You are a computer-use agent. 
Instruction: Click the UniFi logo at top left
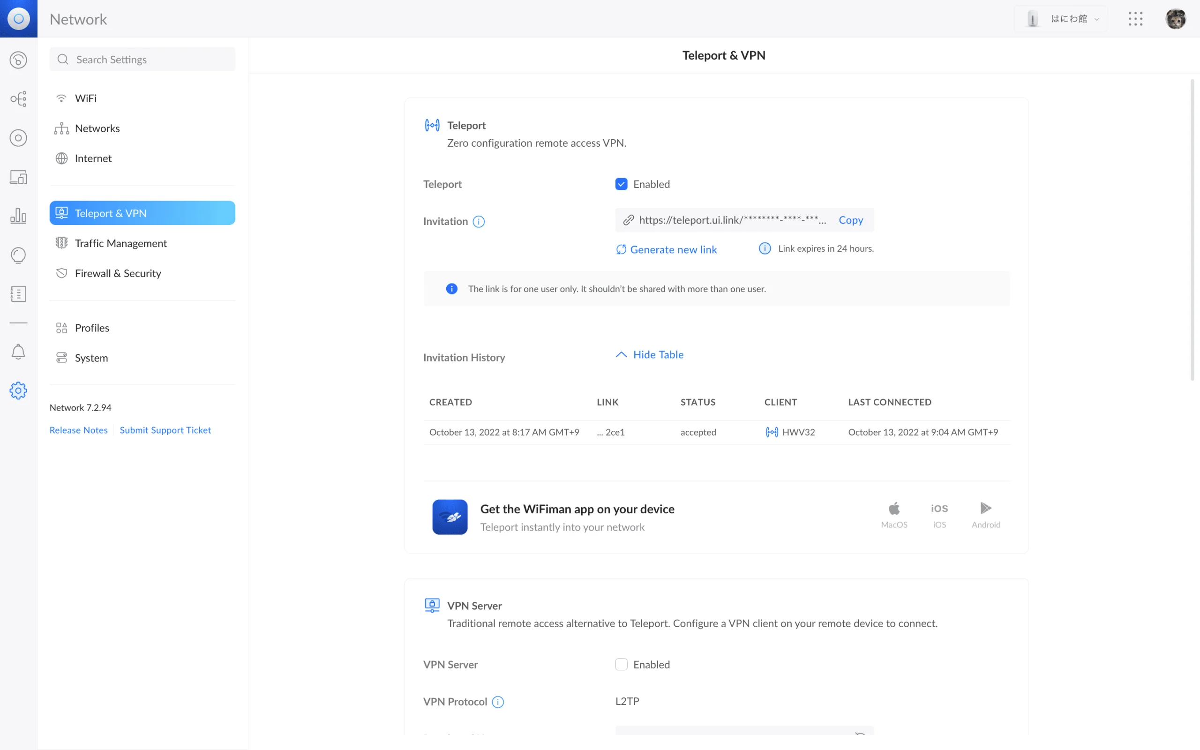point(18,19)
